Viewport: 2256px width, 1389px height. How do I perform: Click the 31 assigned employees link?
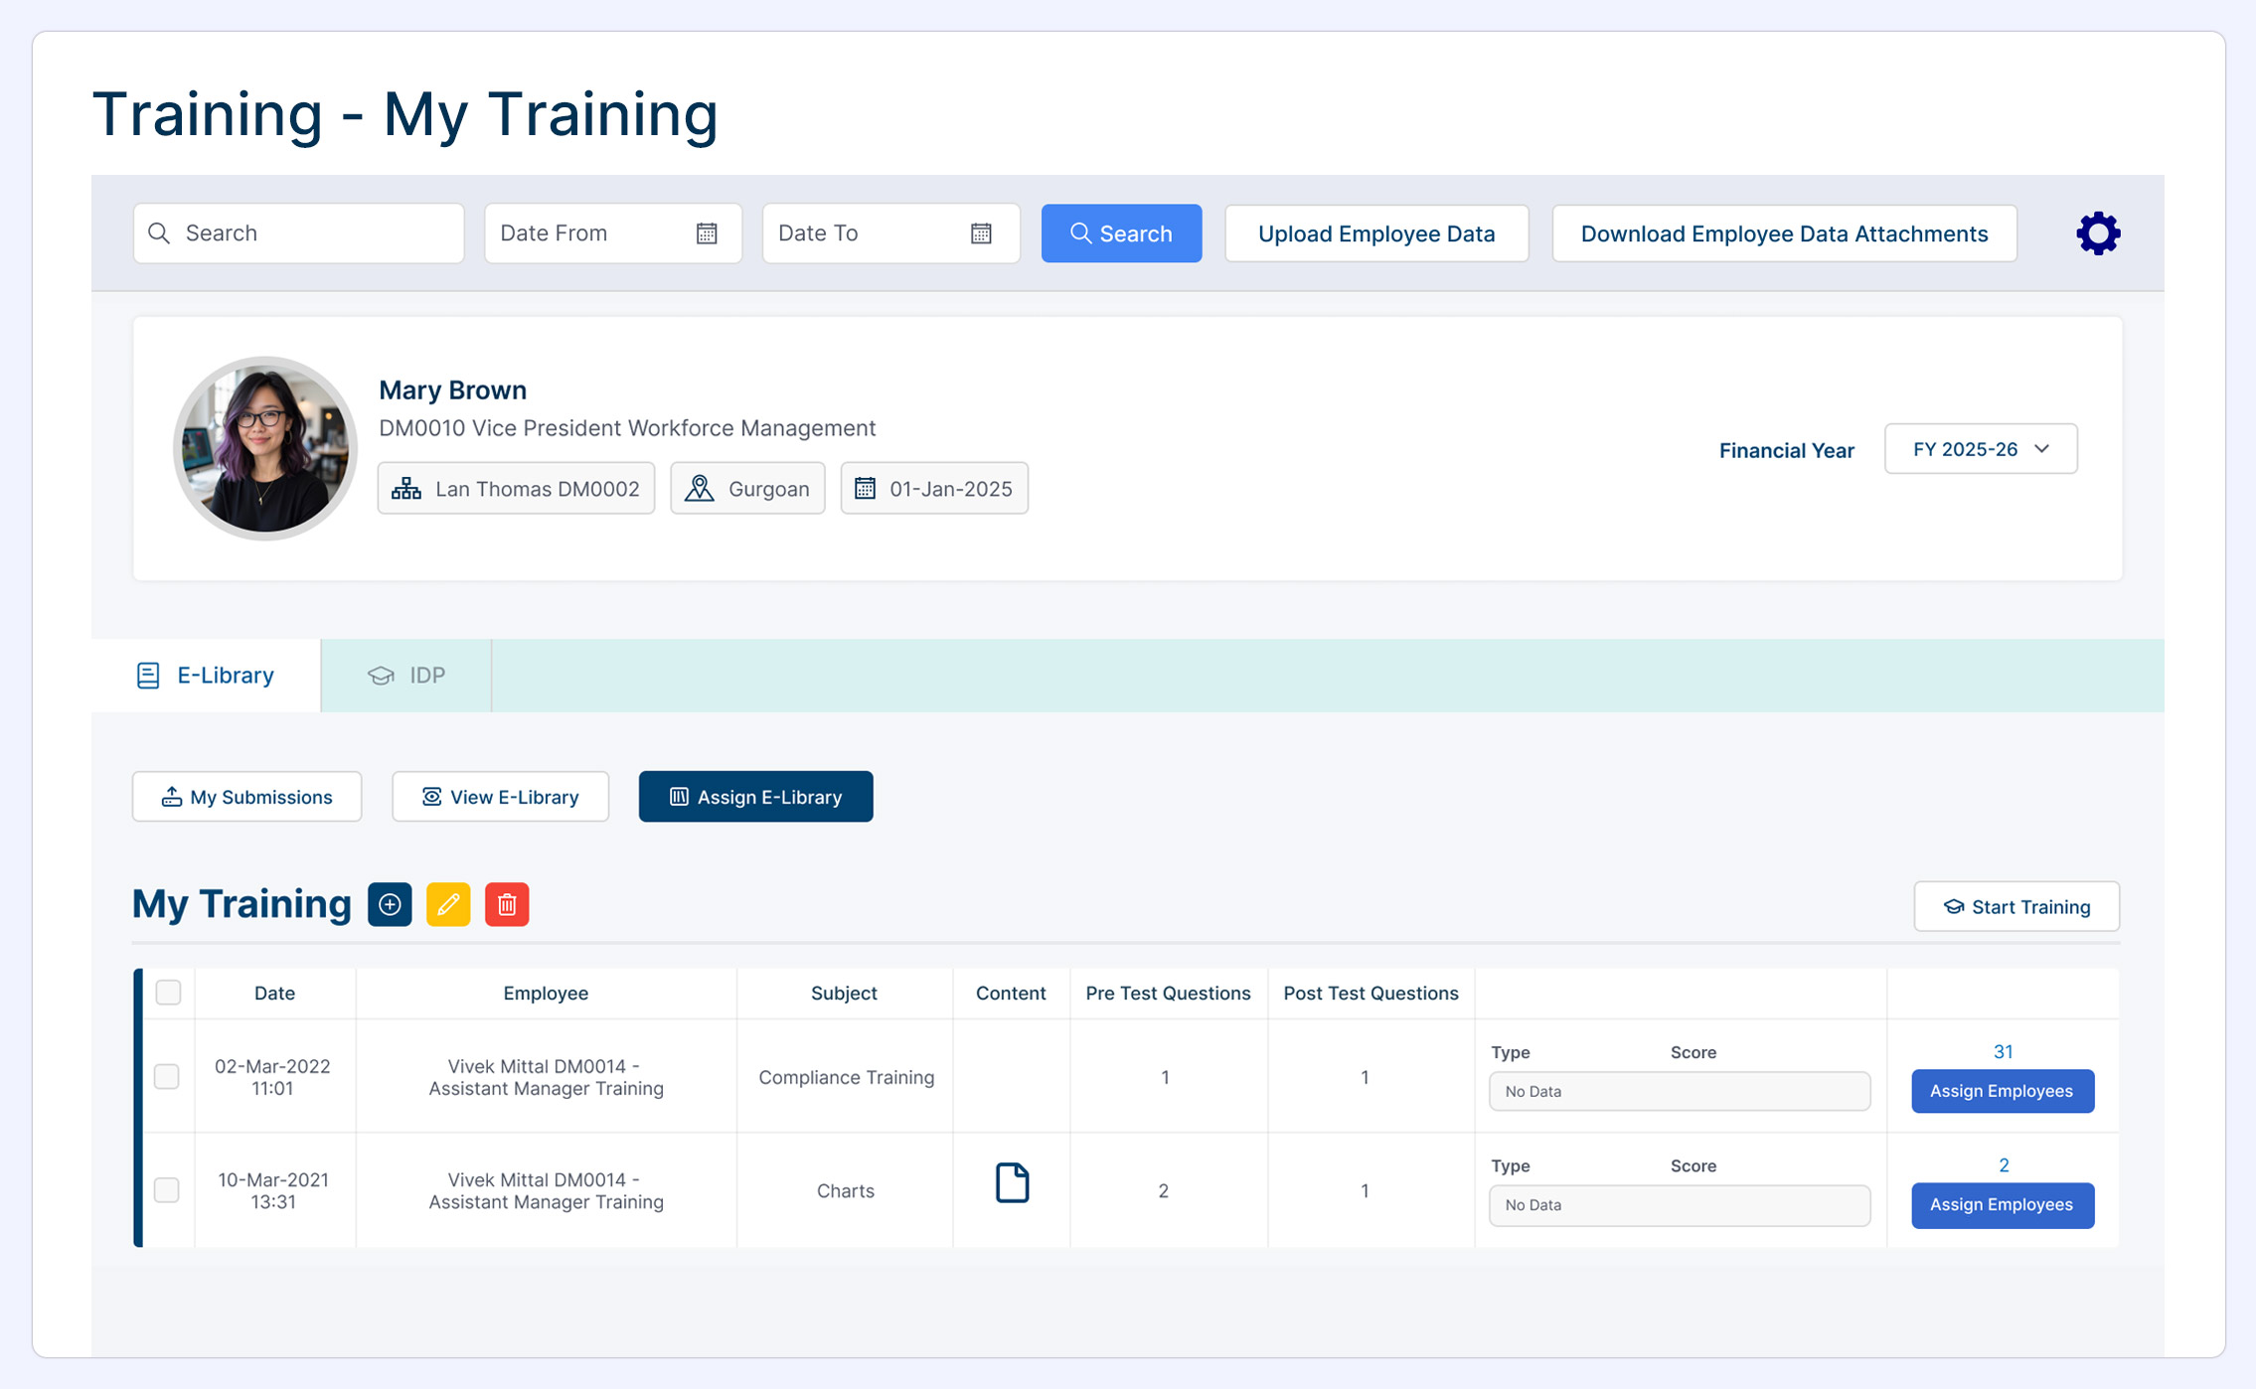click(2003, 1051)
